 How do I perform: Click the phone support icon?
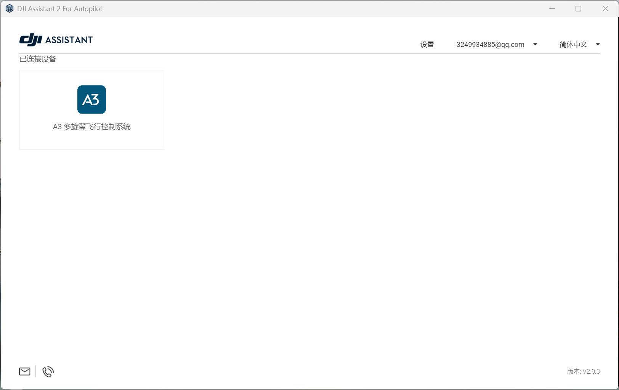pyautogui.click(x=48, y=372)
